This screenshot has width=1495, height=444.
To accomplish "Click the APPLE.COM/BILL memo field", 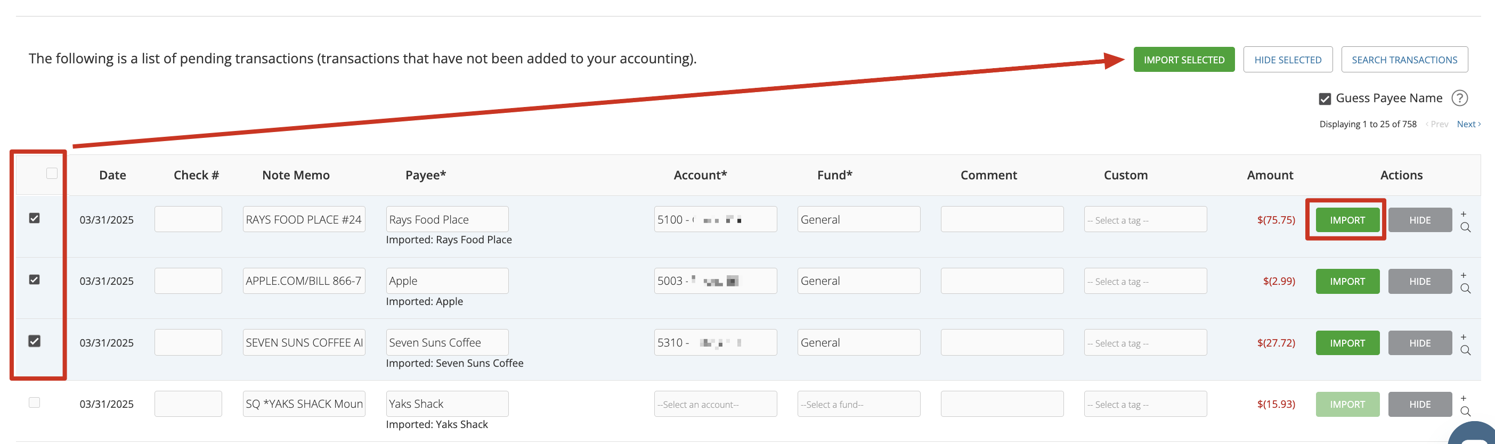I will 304,281.
